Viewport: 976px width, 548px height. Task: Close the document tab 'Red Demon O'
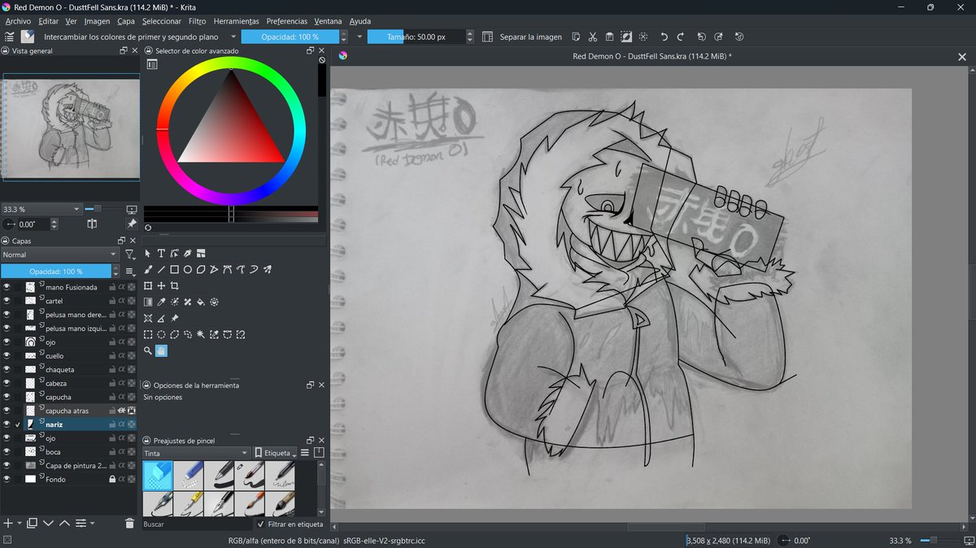(x=962, y=56)
